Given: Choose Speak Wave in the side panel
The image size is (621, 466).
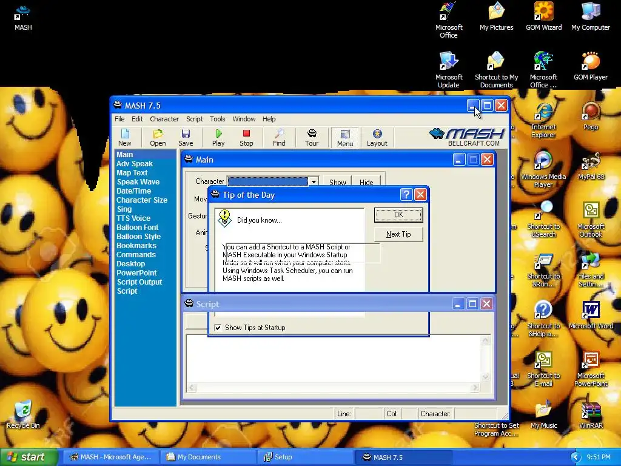Looking at the screenshot, I should (x=138, y=182).
